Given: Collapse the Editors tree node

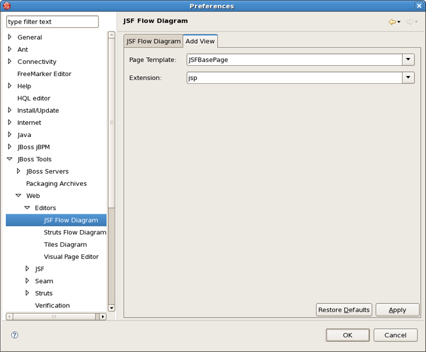Looking at the screenshot, I should [x=27, y=208].
